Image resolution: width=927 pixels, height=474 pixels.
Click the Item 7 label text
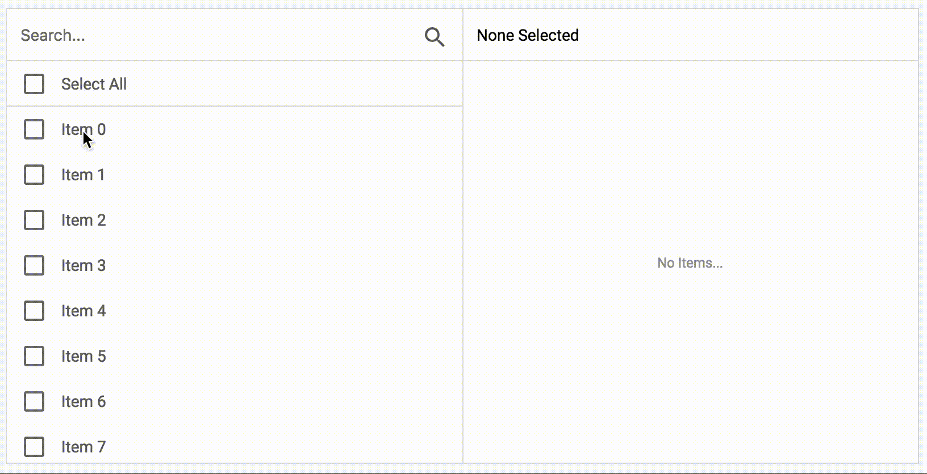coord(83,447)
